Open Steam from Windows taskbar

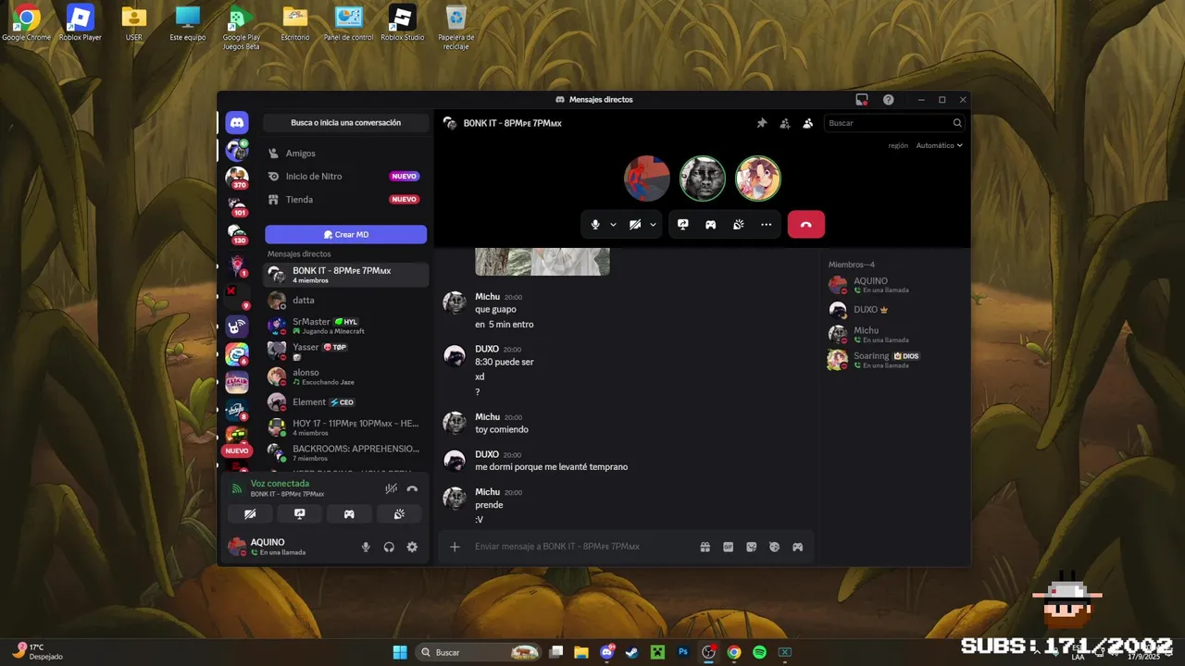[631, 652]
